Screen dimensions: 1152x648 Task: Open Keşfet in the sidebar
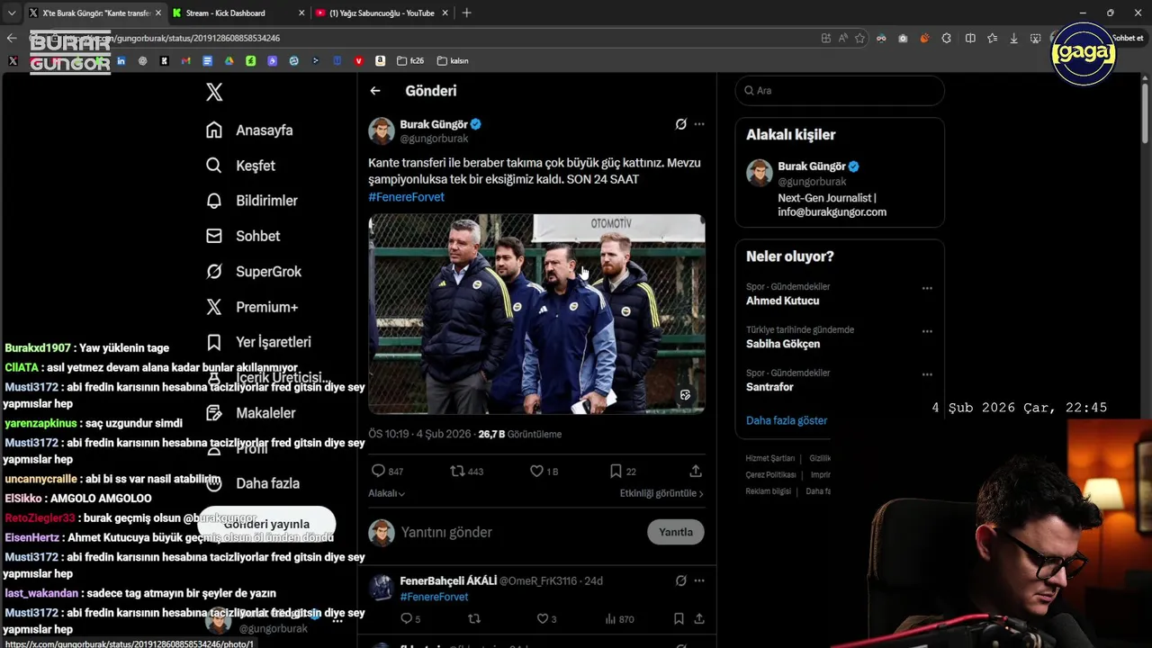coord(240,166)
